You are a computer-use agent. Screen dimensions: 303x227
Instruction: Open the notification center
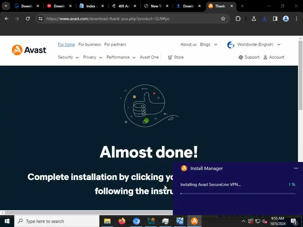click(294, 221)
